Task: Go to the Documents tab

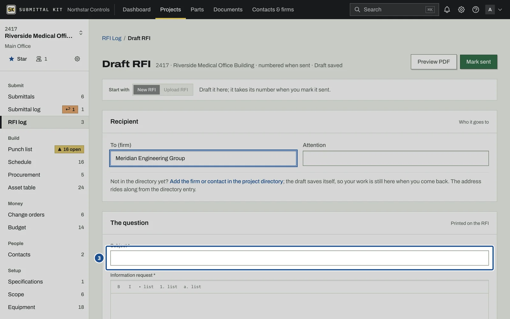Action: 228,10
